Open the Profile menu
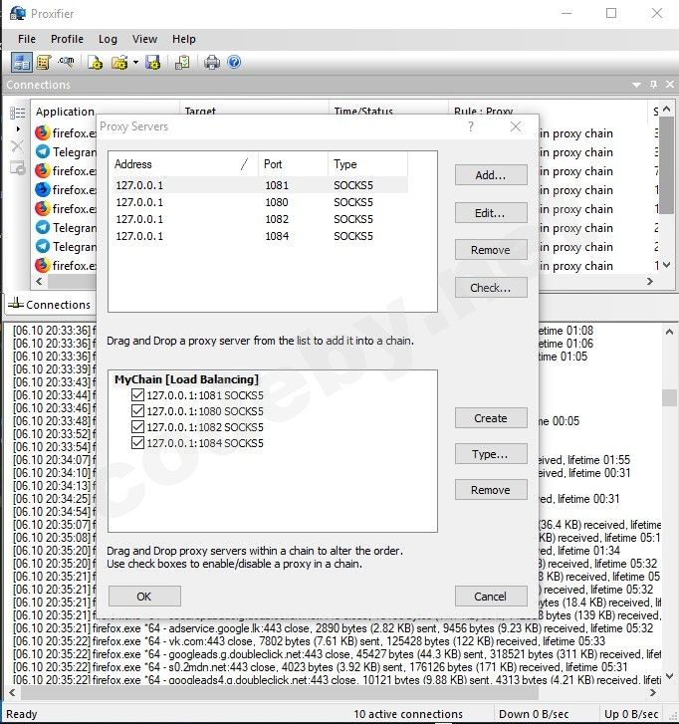This screenshot has height=724, width=679. (x=67, y=39)
